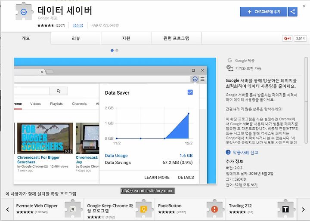Open the Channels tab in screenshot

[x=79, y=104]
